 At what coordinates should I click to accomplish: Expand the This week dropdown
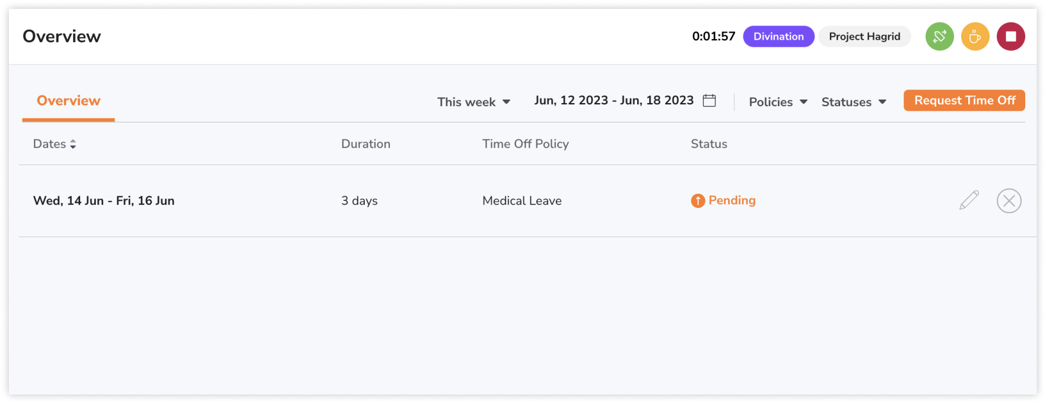[473, 101]
